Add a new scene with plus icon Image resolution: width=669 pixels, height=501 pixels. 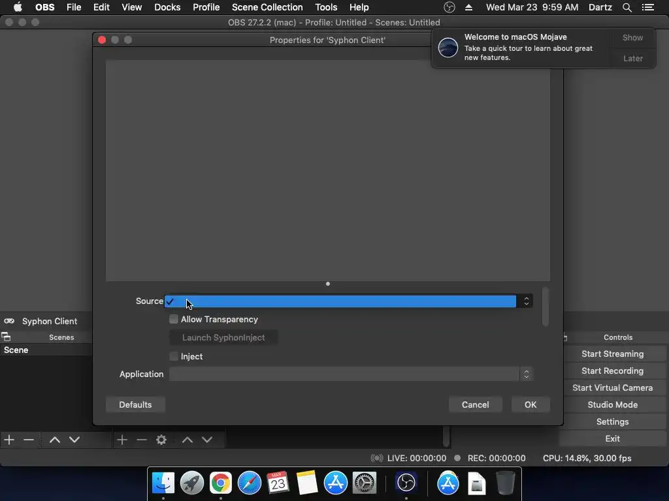9,439
